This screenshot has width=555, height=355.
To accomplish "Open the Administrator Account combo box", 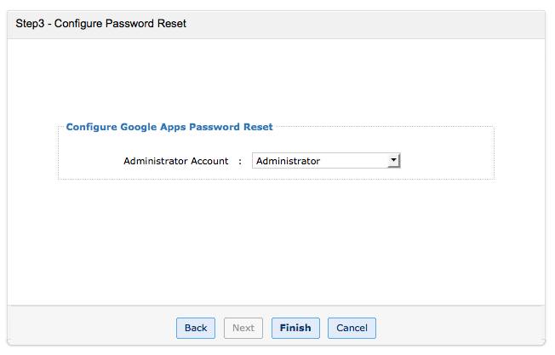I will (326, 161).
